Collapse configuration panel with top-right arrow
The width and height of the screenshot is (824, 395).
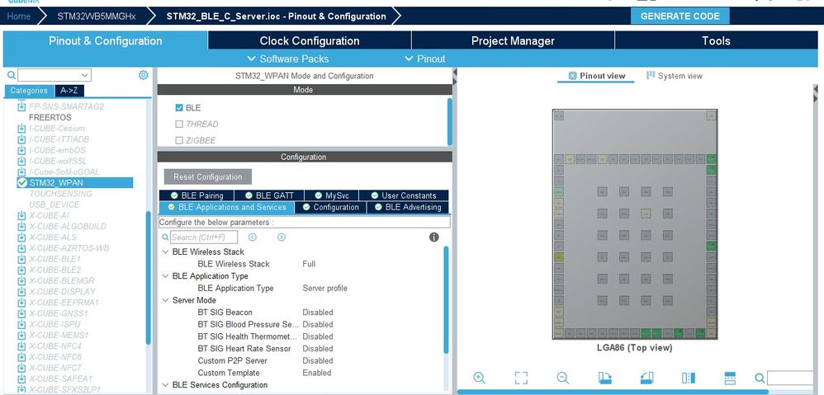click(455, 72)
